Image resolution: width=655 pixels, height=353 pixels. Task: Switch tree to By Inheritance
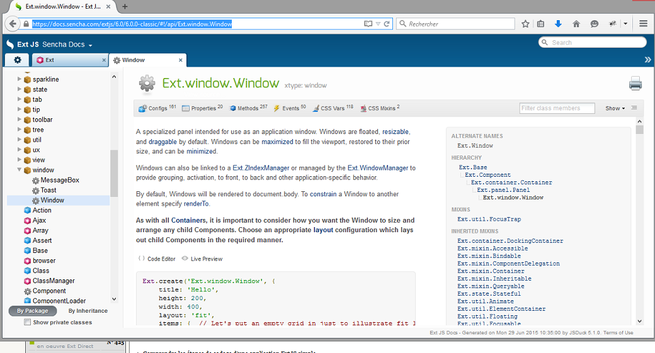[x=88, y=311]
